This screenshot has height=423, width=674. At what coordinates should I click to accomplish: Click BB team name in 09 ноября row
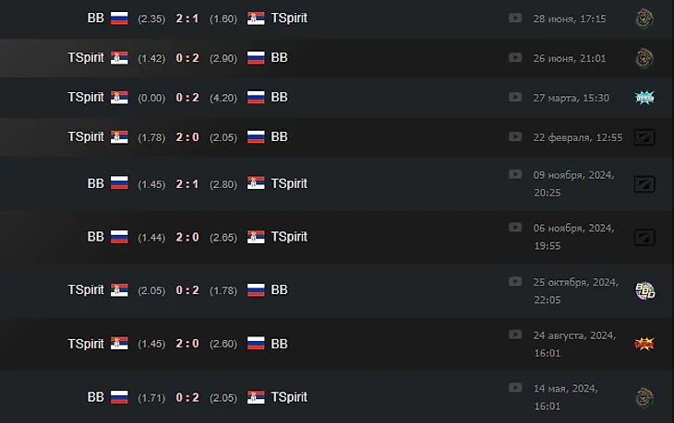[x=95, y=183]
